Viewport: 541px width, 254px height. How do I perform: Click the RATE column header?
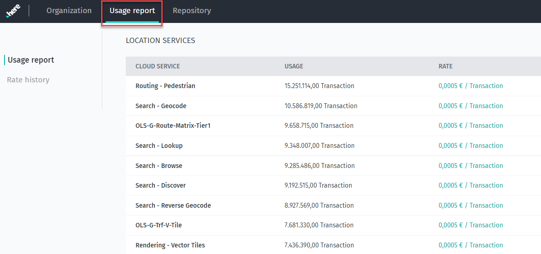pyautogui.click(x=446, y=66)
